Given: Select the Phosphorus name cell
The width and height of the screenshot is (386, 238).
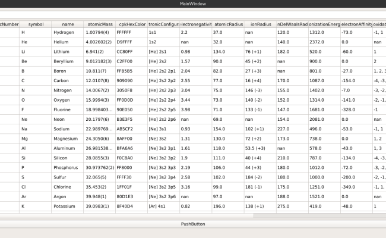Looking at the screenshot, I should pyautogui.click(x=68, y=167).
